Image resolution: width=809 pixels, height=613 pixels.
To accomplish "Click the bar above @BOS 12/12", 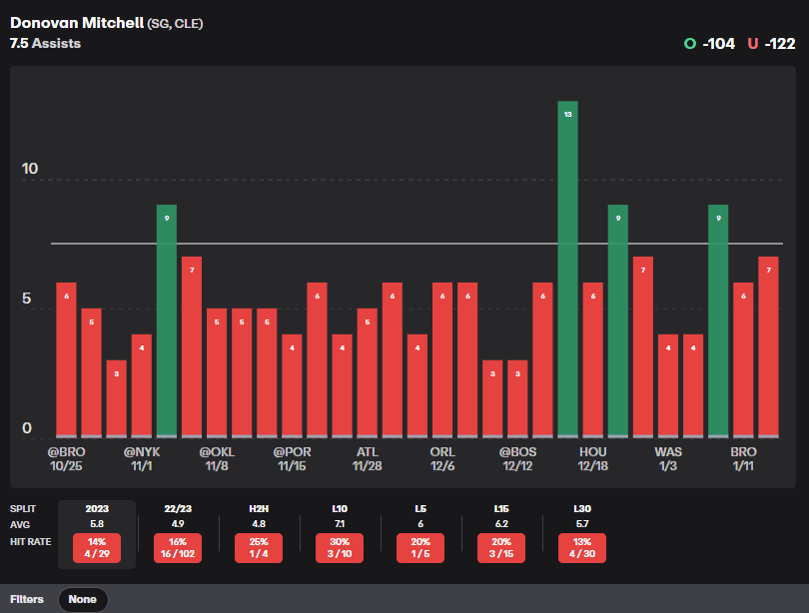I will click(517, 399).
